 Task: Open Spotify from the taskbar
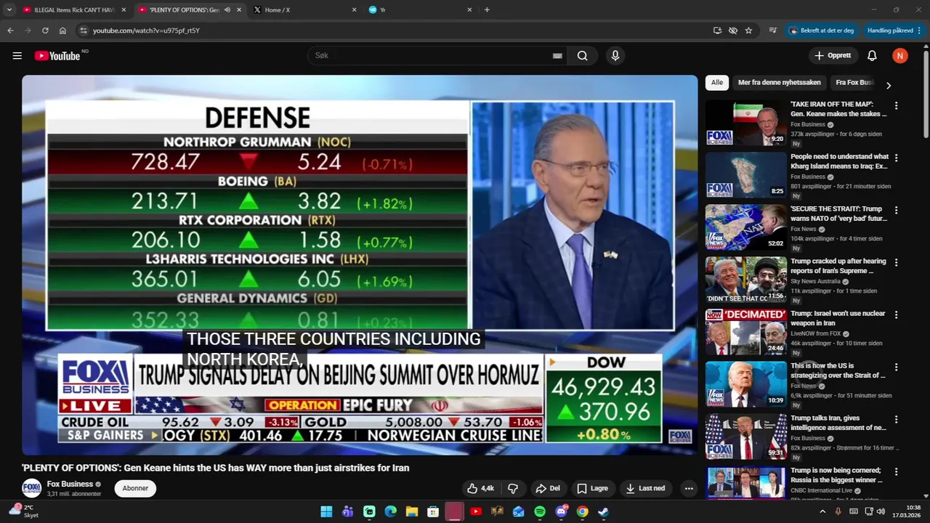coord(540,511)
